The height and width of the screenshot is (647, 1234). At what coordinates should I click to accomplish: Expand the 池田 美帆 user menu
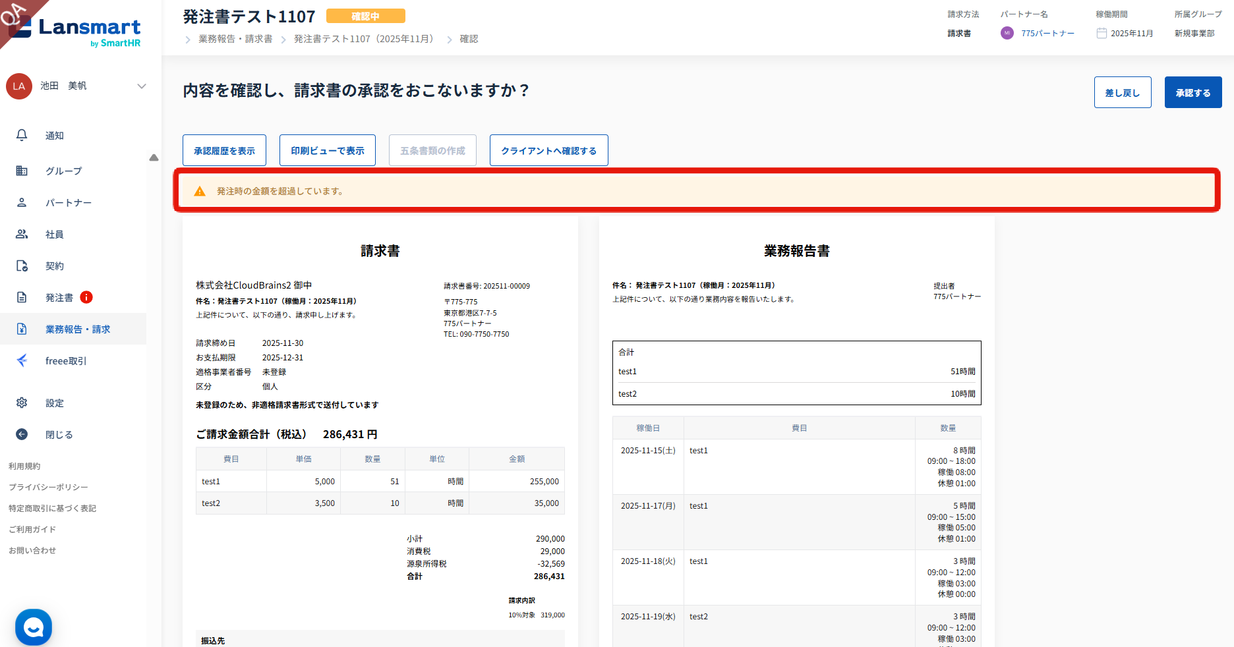(x=141, y=86)
